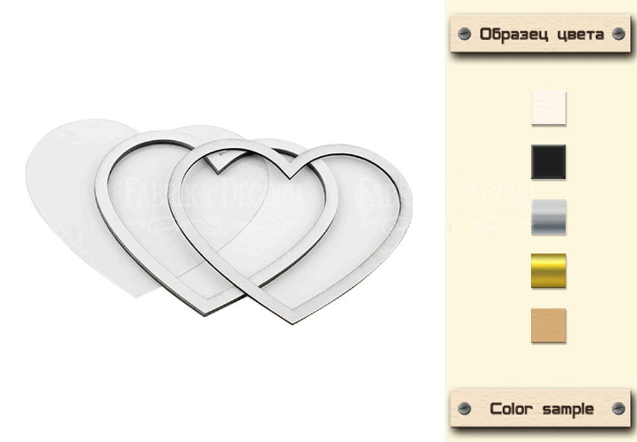Image resolution: width=637 pixels, height=442 pixels.
Task: Choose the kraft beige swatch
Action: (x=548, y=325)
